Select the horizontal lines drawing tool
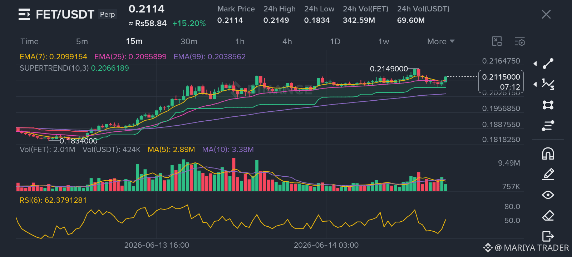Image resolution: width=572 pixels, height=257 pixels. point(548,126)
